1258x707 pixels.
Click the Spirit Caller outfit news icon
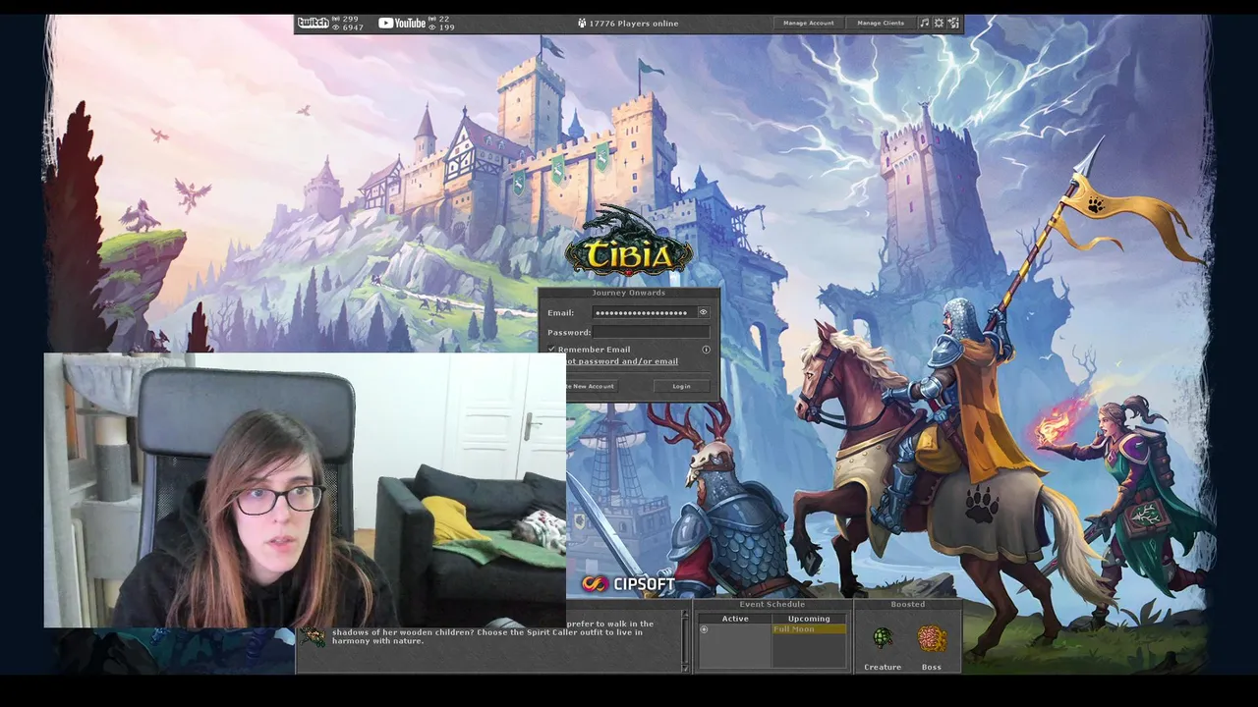[314, 636]
